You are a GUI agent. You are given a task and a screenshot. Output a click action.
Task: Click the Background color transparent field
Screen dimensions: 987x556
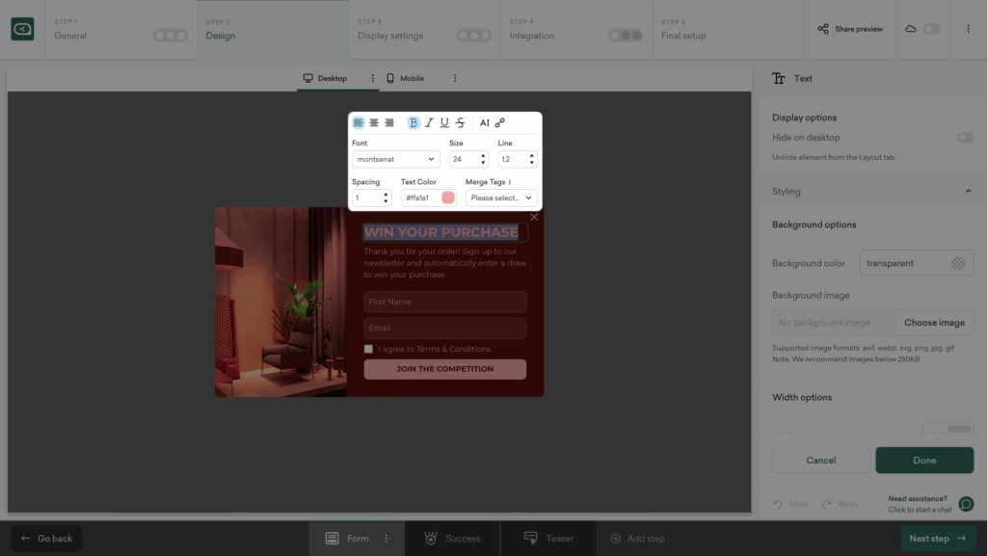click(917, 263)
